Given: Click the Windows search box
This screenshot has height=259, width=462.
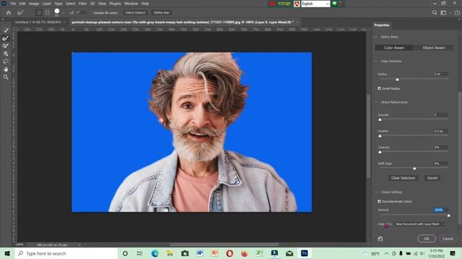Looking at the screenshot, I should coord(66,253).
